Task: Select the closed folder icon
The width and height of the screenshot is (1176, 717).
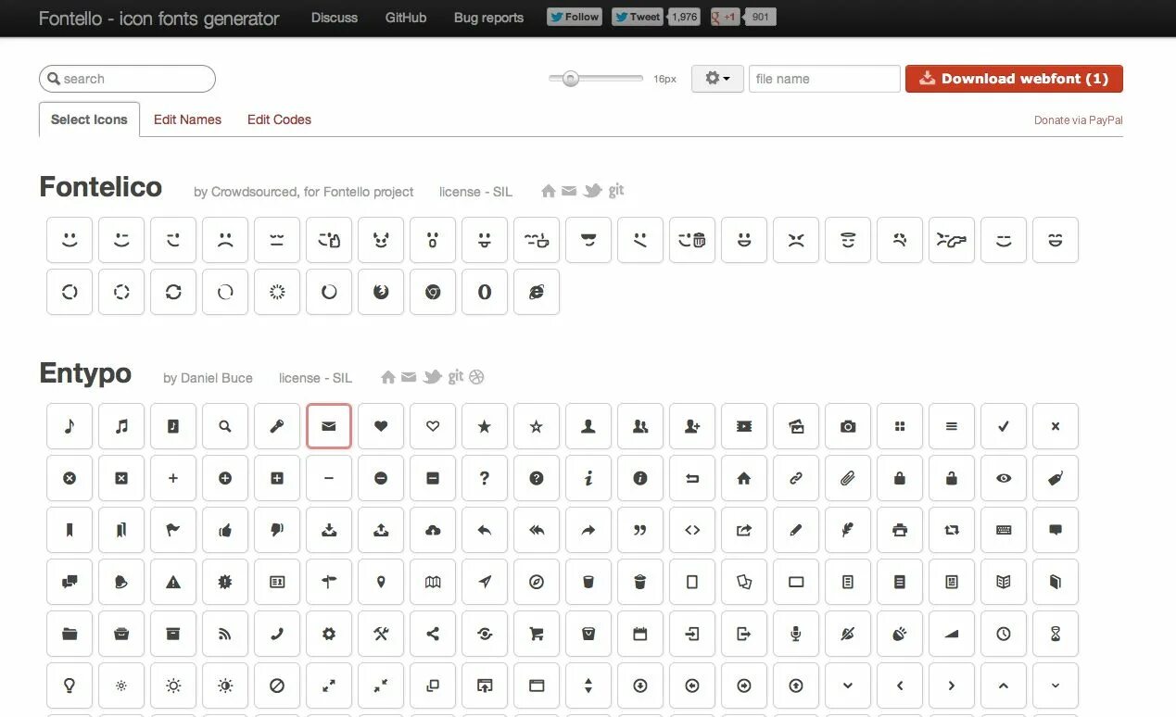Action: tap(70, 634)
